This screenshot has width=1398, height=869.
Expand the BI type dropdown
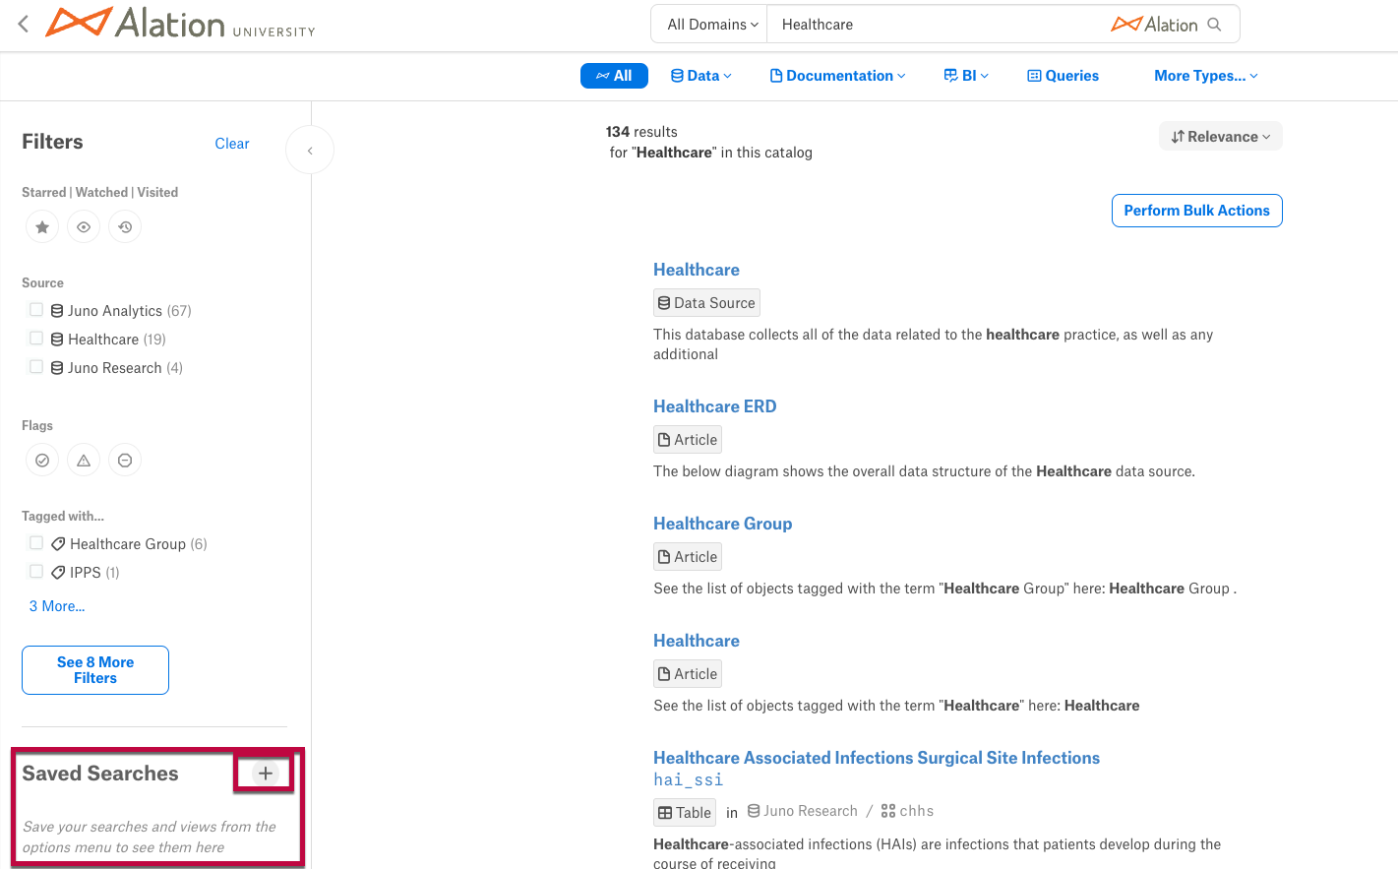click(x=966, y=76)
